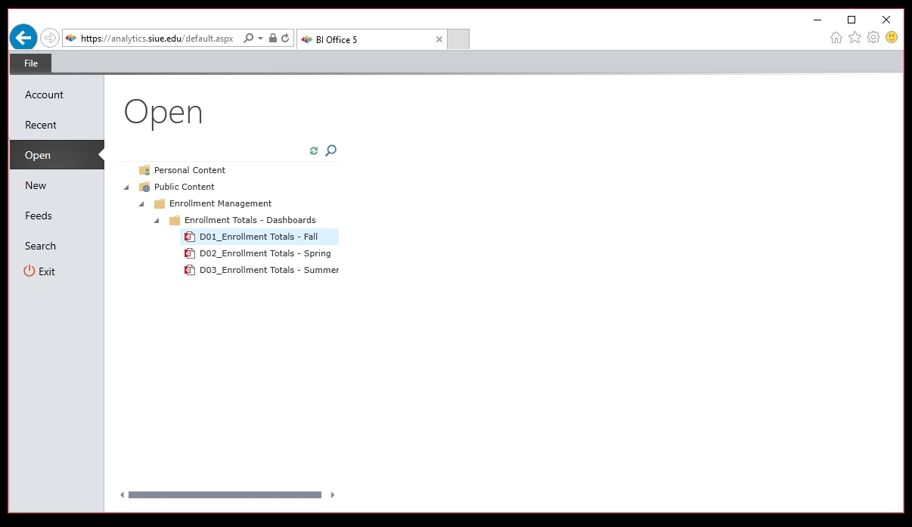Collapse Enrollment Totals - Dashboards folder arrow
The width and height of the screenshot is (912, 527).
point(157,221)
